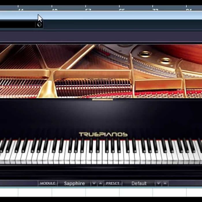Click the left golden hole in piano frame
This screenshot has height=202, width=202.
tap(145, 54)
